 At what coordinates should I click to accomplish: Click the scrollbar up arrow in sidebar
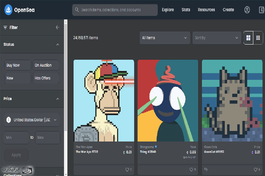click(x=66, y=22)
